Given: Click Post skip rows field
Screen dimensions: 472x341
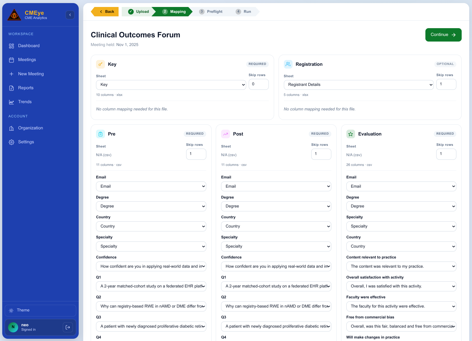Looking at the screenshot, I should 321,154.
